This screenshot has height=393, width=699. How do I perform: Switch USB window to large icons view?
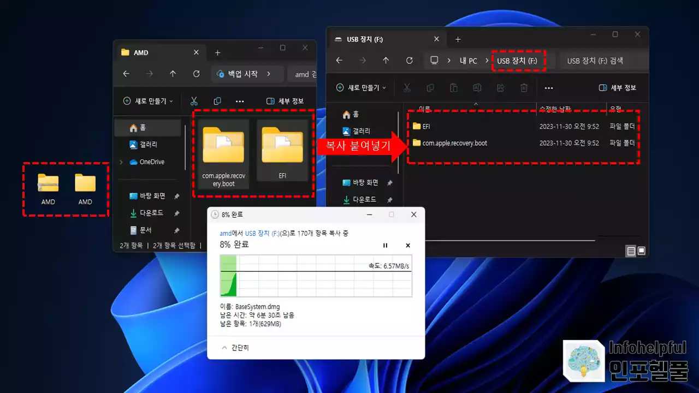point(641,251)
